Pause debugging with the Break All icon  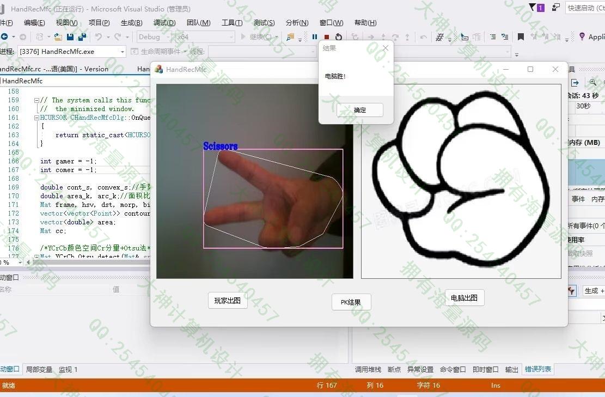(x=315, y=36)
